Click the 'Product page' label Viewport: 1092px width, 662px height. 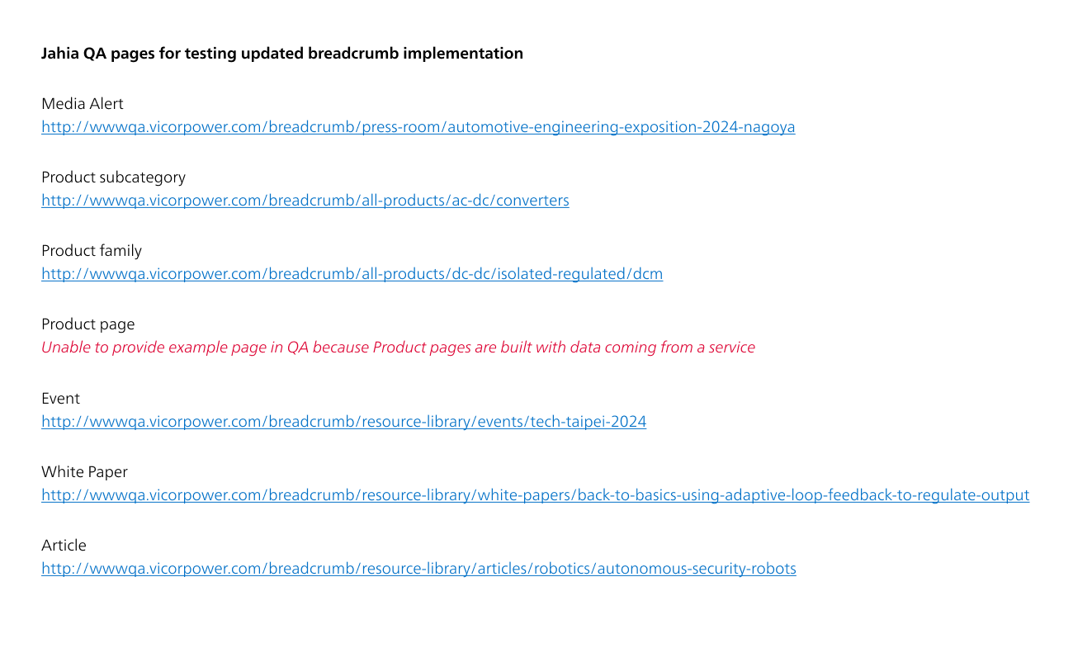tap(88, 324)
